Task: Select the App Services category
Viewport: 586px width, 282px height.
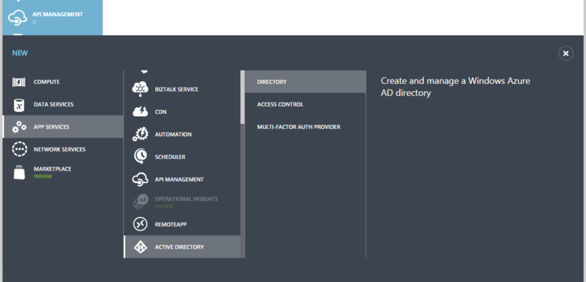Action: click(x=63, y=127)
